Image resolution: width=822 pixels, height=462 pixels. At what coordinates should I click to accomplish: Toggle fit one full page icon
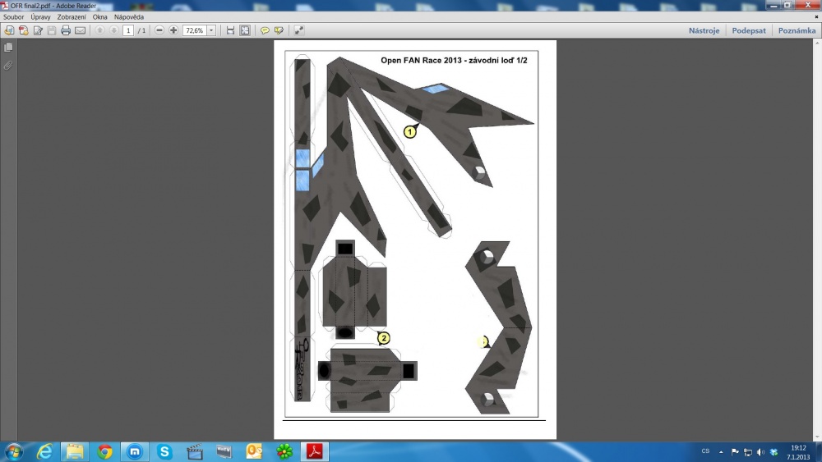coord(245,30)
